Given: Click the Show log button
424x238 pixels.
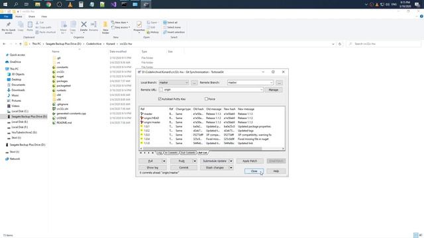Looking at the screenshot, I should 152,167.
